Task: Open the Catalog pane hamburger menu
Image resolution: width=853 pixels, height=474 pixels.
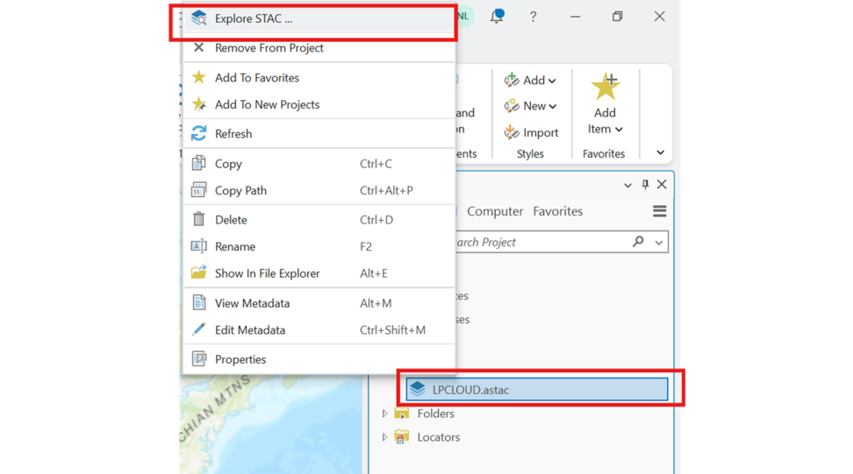Action: click(659, 211)
